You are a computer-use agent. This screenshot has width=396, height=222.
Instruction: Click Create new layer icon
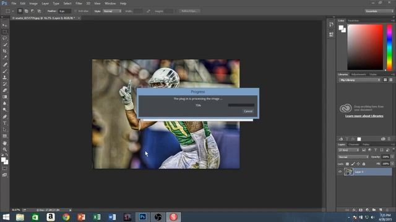click(381, 210)
